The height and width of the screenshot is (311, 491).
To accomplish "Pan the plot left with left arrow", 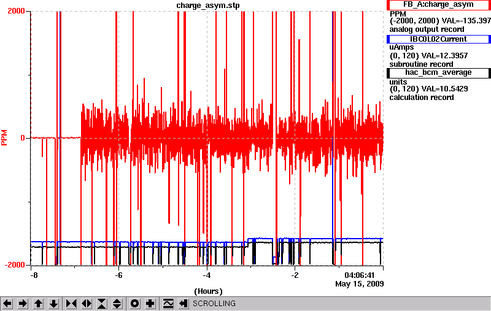I will tap(7, 304).
